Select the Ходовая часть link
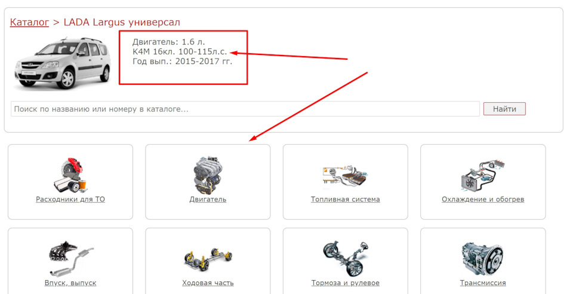 (208, 283)
